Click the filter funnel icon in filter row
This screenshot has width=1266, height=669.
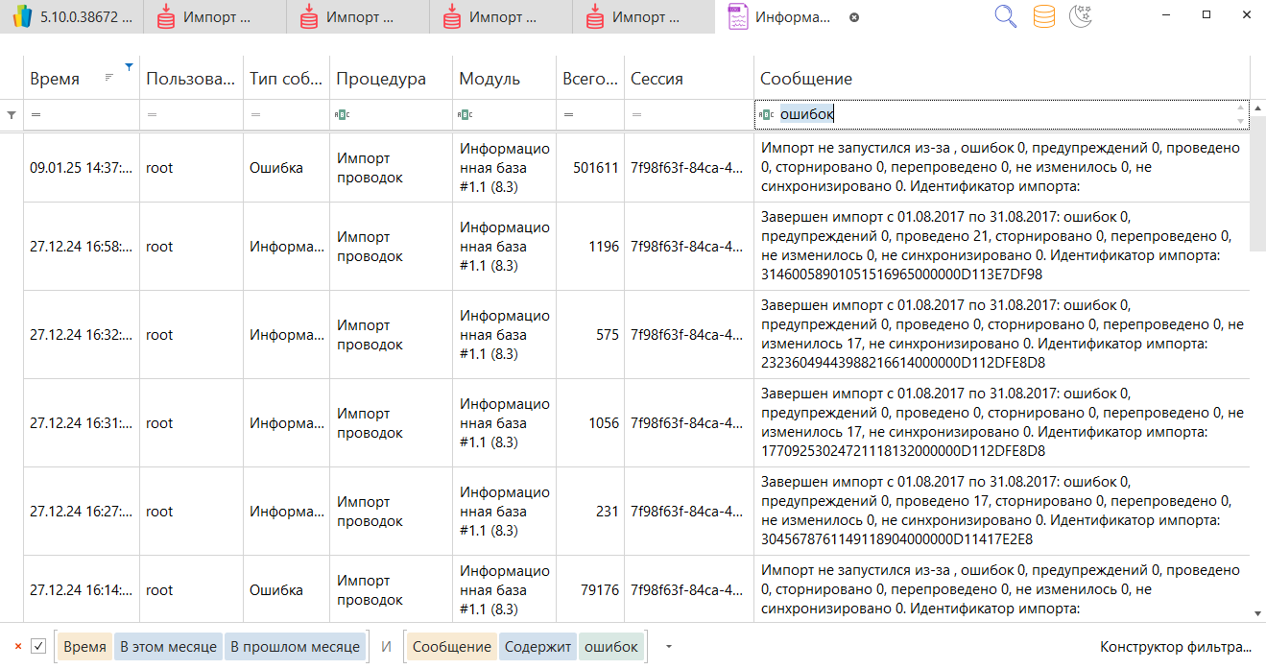click(12, 115)
